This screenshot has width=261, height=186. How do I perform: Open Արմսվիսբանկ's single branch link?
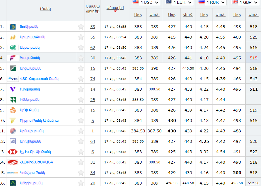93,131
